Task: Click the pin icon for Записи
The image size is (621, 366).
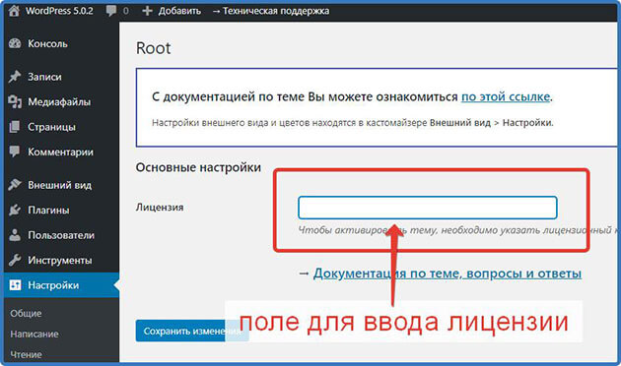Action: pos(15,77)
